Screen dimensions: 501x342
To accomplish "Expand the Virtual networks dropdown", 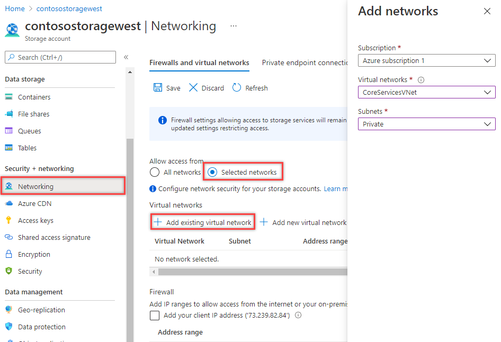I will (426, 93).
